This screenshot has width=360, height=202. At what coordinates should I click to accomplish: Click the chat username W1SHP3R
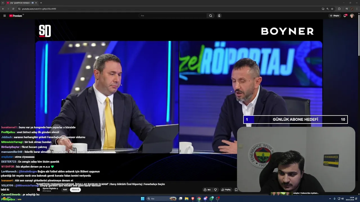pos(8,167)
